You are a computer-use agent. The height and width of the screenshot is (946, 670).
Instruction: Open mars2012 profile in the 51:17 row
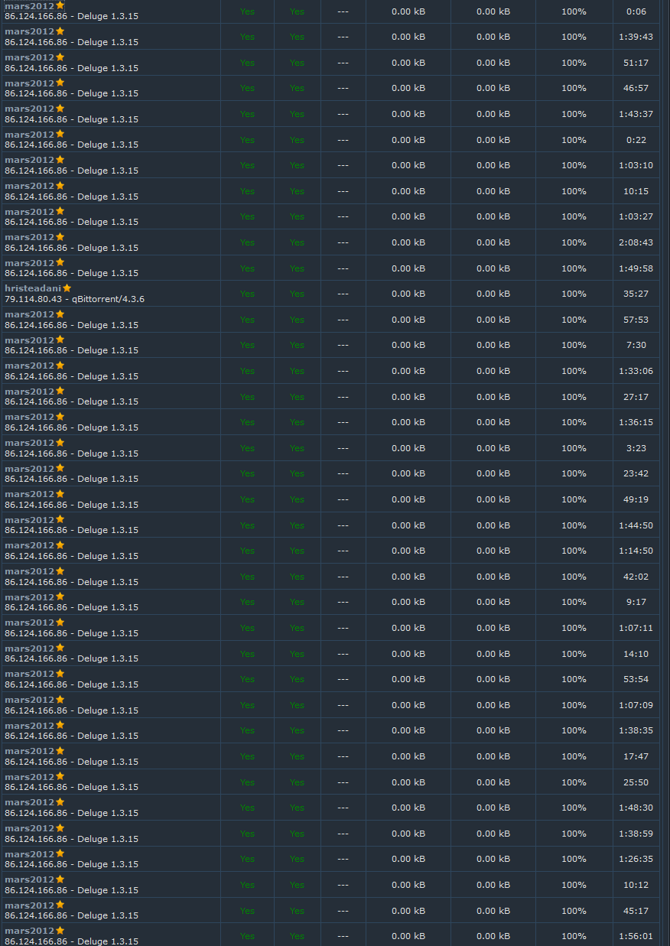tap(29, 57)
